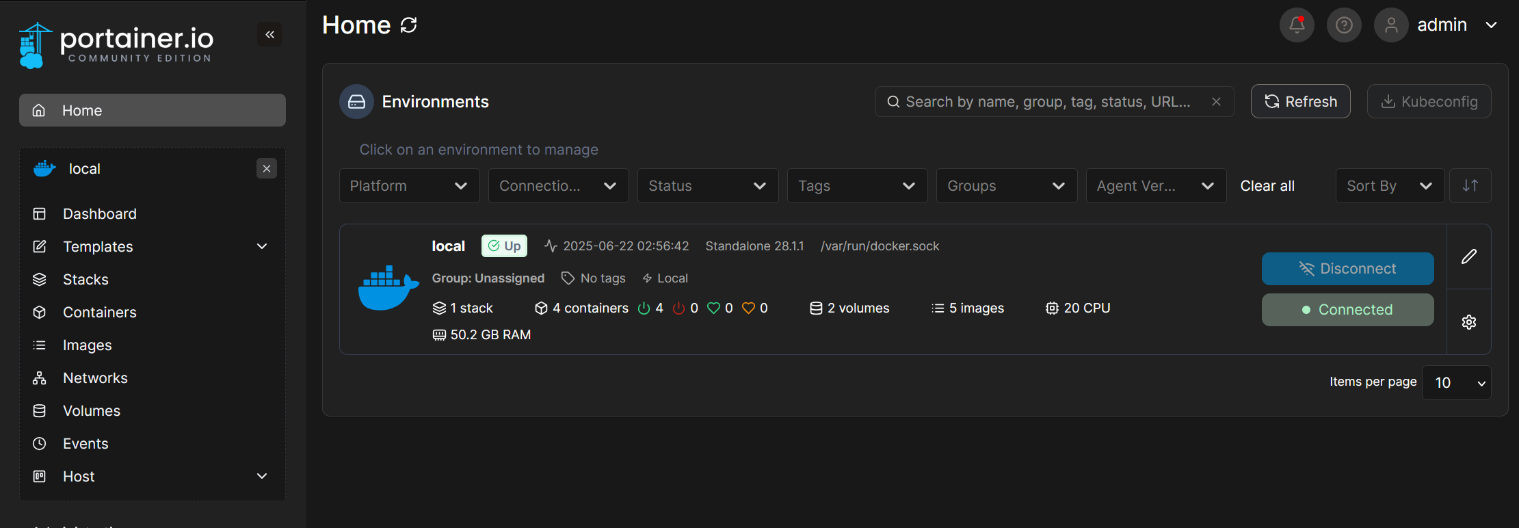Open the Items per page selector
This screenshot has height=528, width=1519.
pyautogui.click(x=1456, y=383)
